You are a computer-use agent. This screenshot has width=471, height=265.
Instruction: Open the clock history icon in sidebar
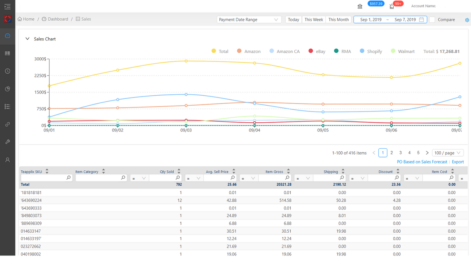click(7, 71)
